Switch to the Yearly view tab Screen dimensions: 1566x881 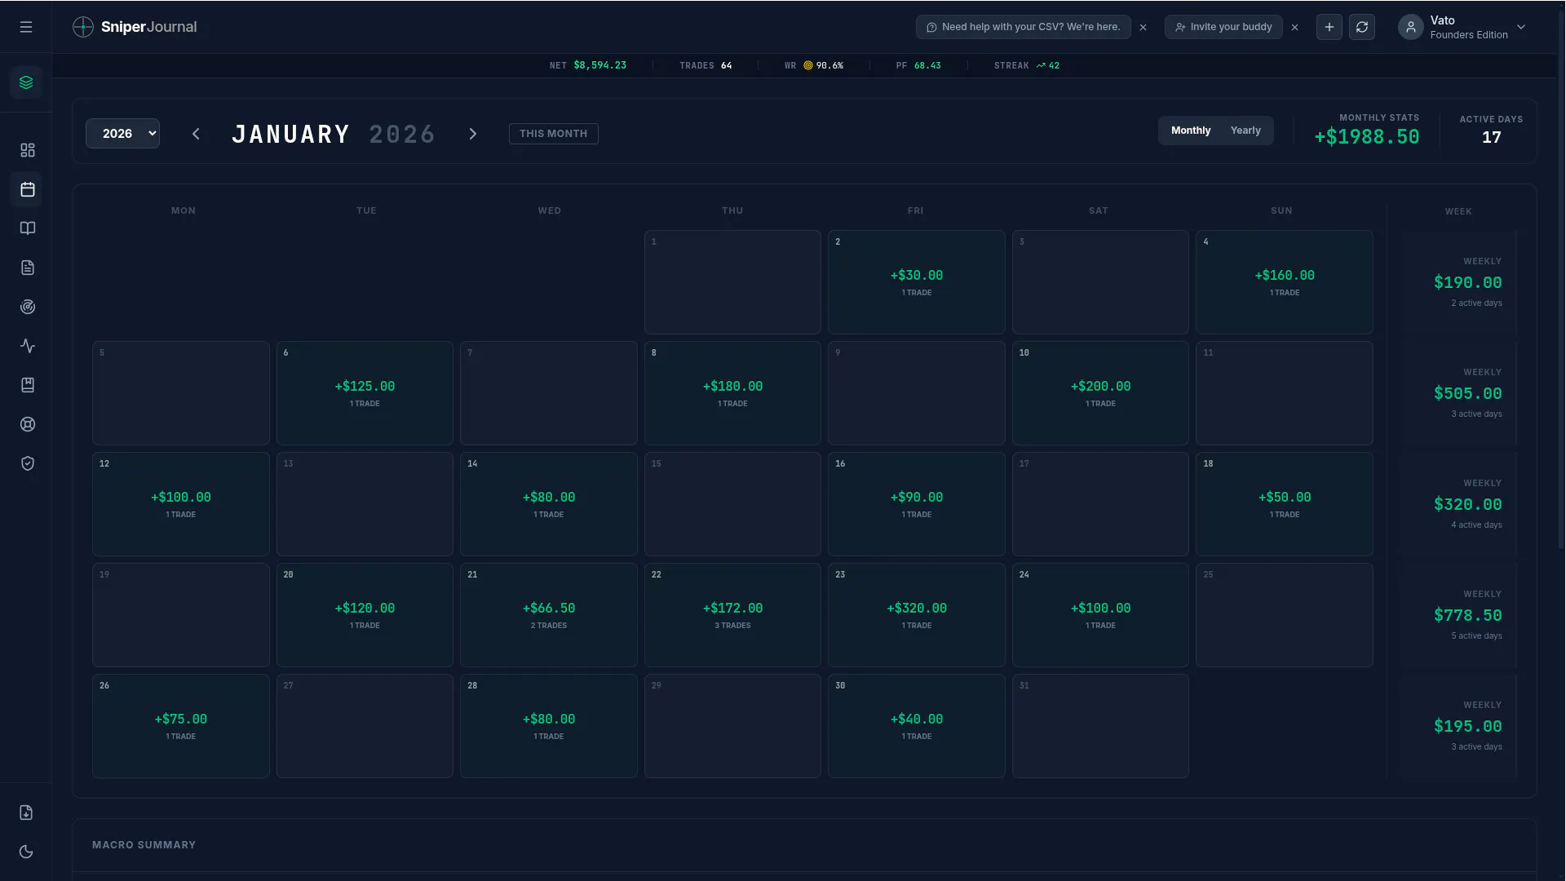tap(1245, 131)
